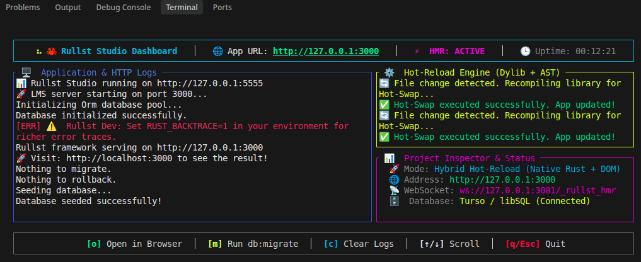Screen dimensions: 641x262
Task: Click the gear icon of Hot-Reload Engine panel
Action: (389, 73)
